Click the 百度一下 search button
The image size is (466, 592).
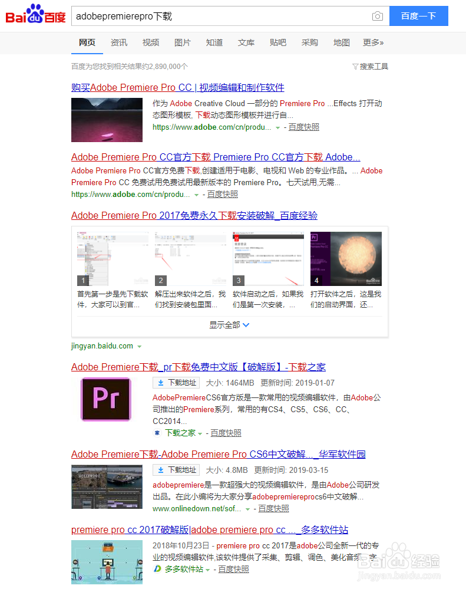419,16
